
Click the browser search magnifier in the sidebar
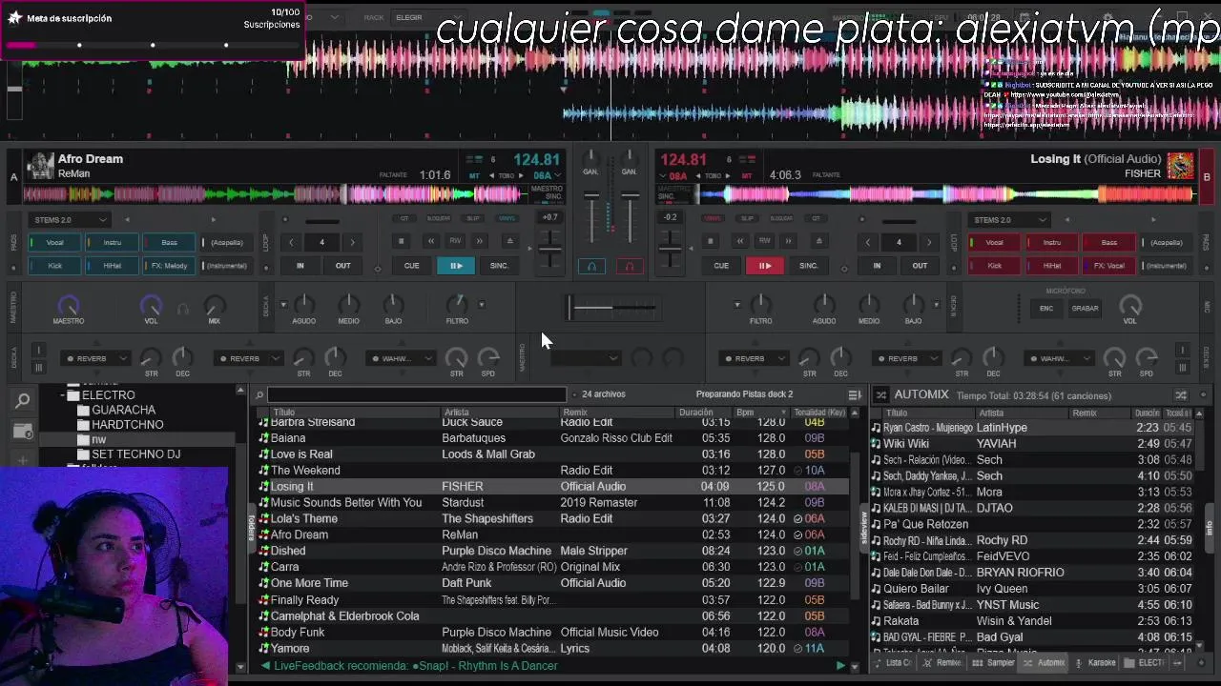(x=23, y=402)
